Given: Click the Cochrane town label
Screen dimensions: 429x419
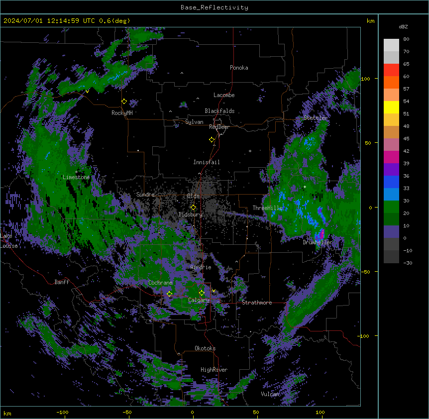Looking at the screenshot, I should [160, 283].
